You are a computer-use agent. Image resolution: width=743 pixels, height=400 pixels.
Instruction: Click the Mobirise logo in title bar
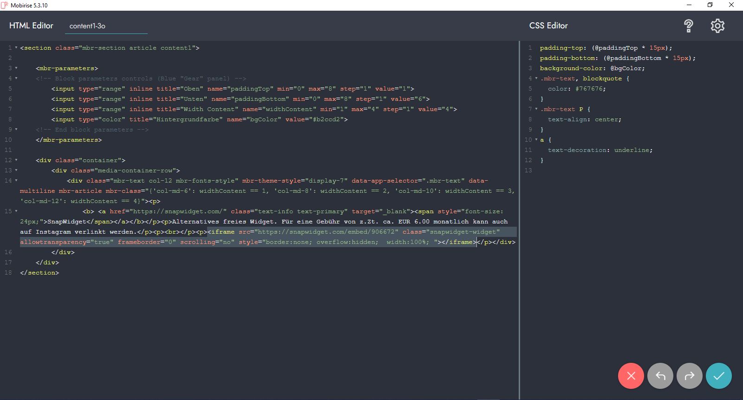pyautogui.click(x=5, y=5)
